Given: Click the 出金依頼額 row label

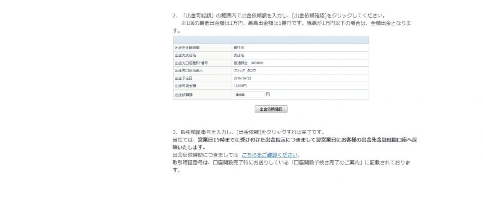Looking at the screenshot, I should tap(183, 95).
